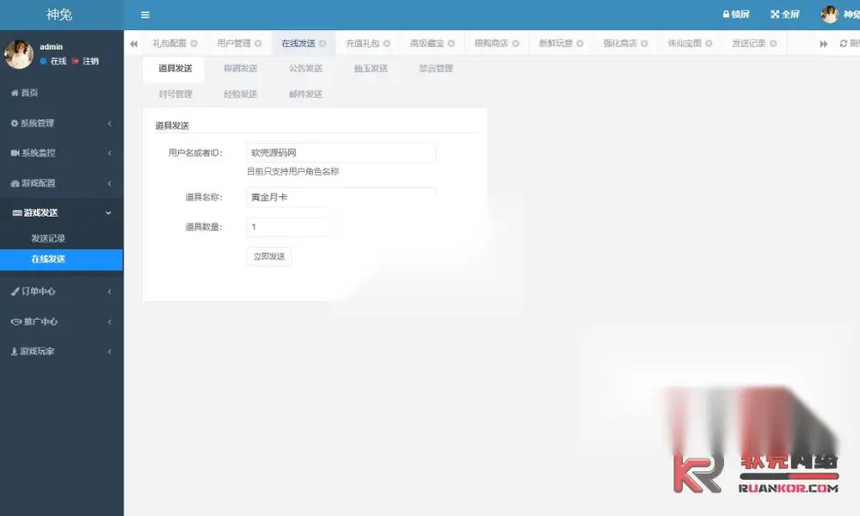Click the 神兔 logo title

pos(59,15)
